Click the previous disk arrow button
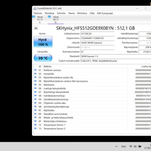 click(36, 28)
